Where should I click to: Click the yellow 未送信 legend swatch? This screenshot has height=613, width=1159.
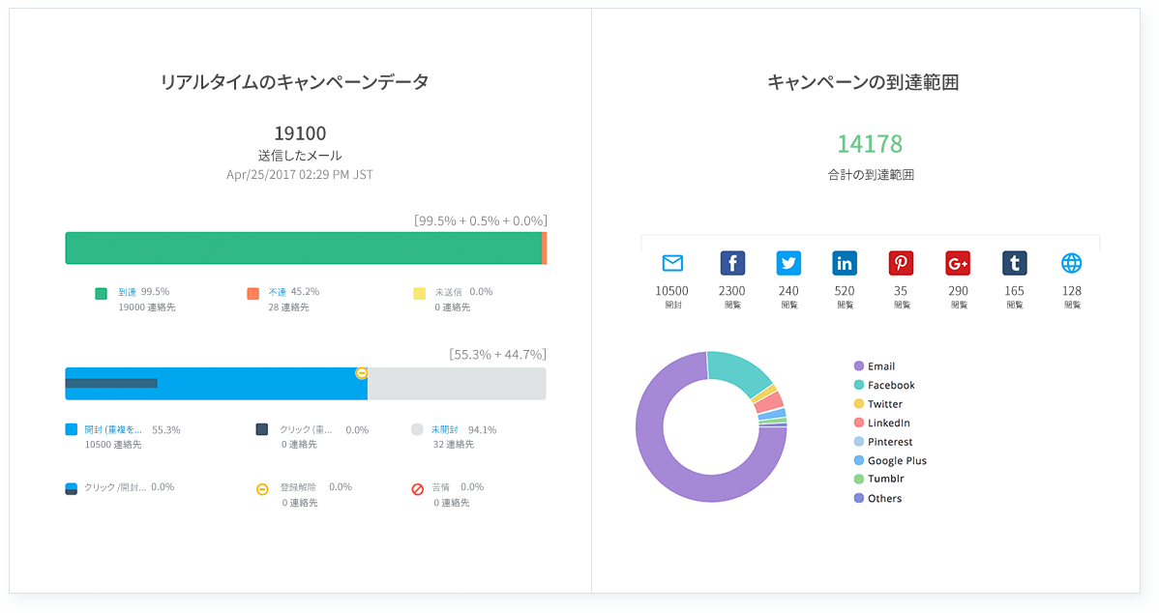(x=420, y=294)
